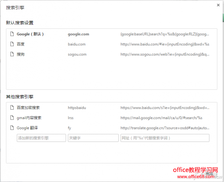The height and width of the screenshot is (182, 224).
Task: Click the 搜索引擎 dialog title
Action: pyautogui.click(x=15, y=8)
